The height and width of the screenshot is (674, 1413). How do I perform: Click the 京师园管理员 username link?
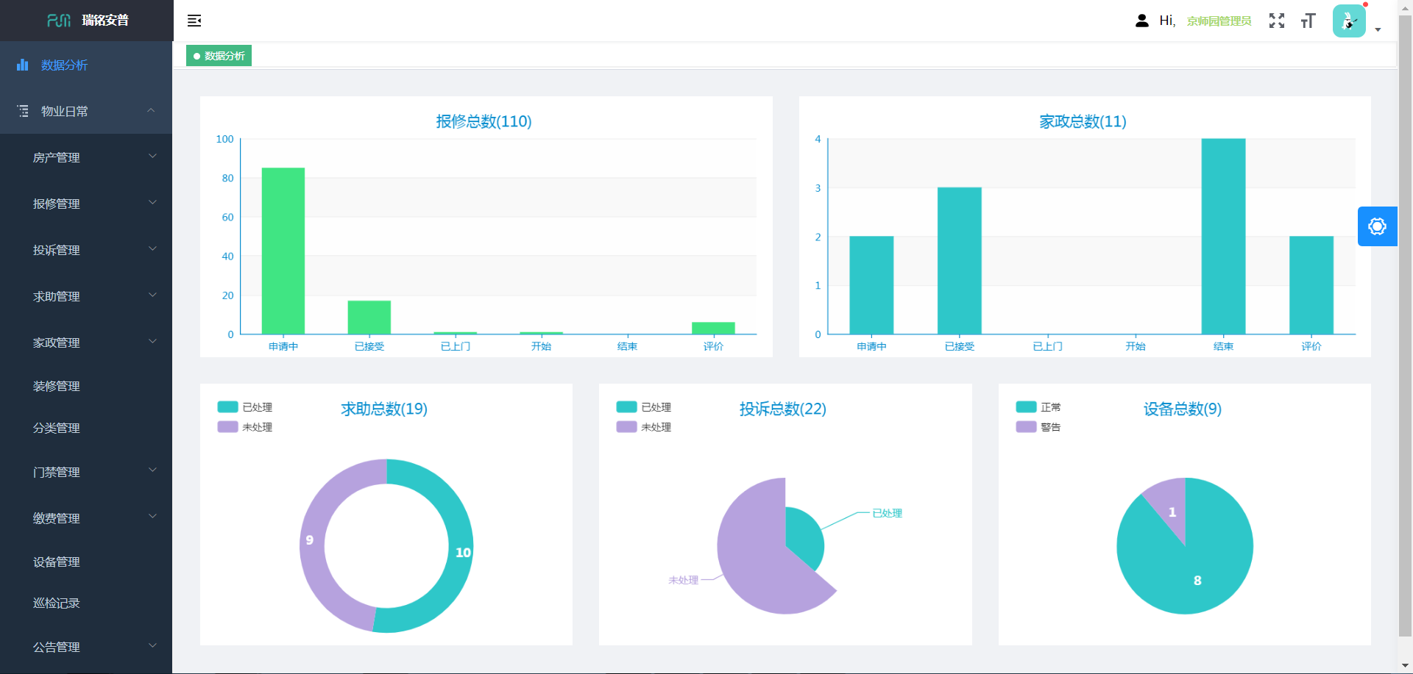point(1219,21)
